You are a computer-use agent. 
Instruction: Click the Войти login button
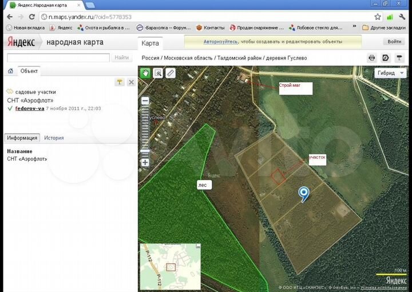[394, 42]
